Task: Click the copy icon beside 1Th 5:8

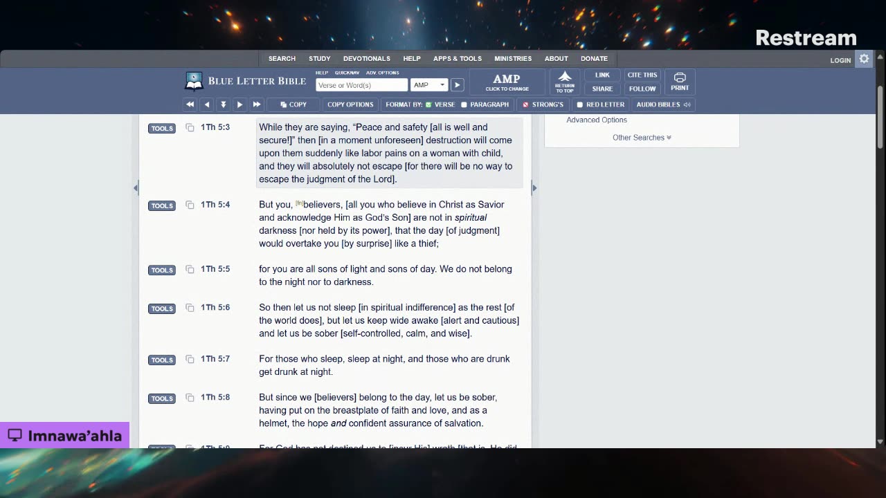Action: [x=190, y=398]
